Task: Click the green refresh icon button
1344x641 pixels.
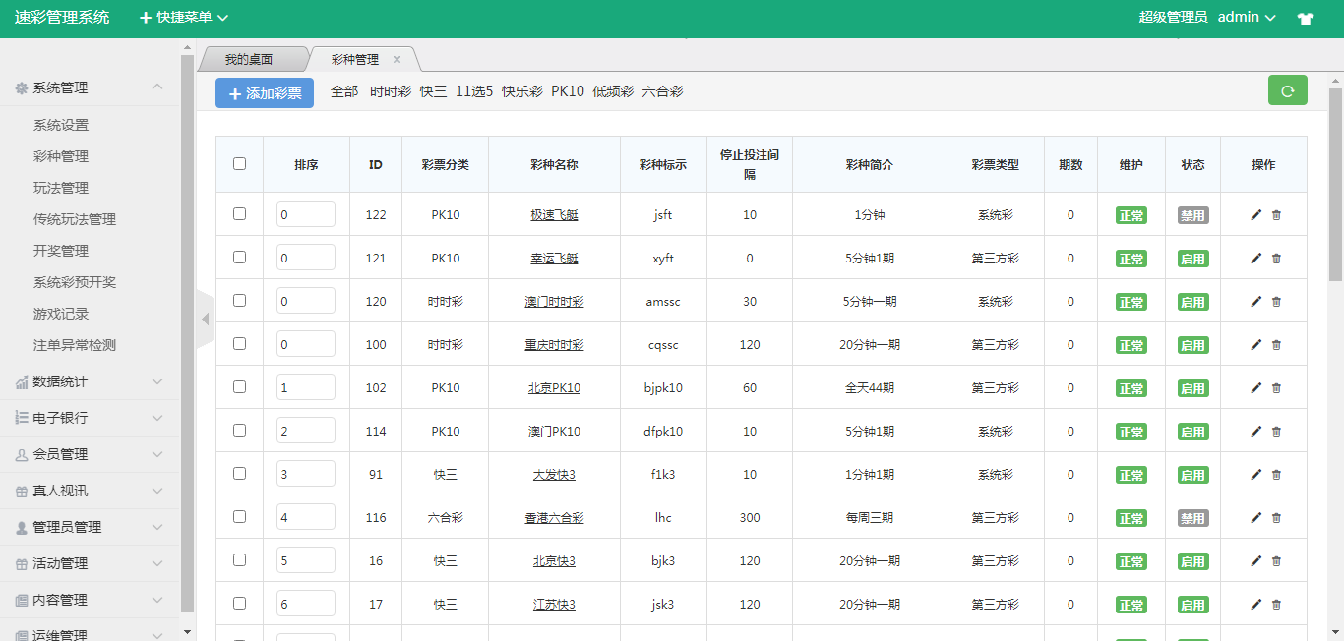Action: [1287, 91]
